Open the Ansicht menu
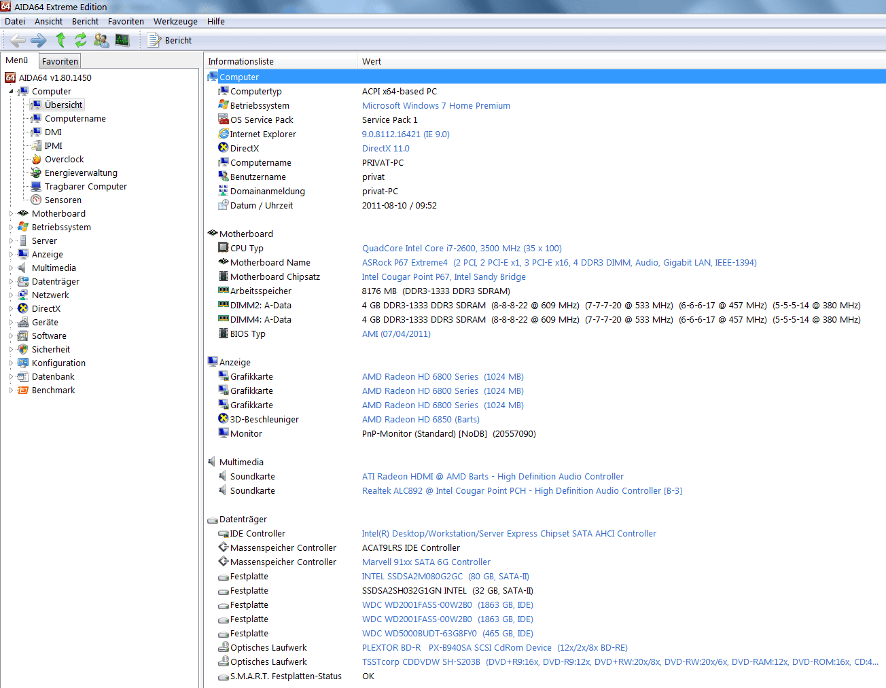The width and height of the screenshot is (886, 688). (x=49, y=22)
